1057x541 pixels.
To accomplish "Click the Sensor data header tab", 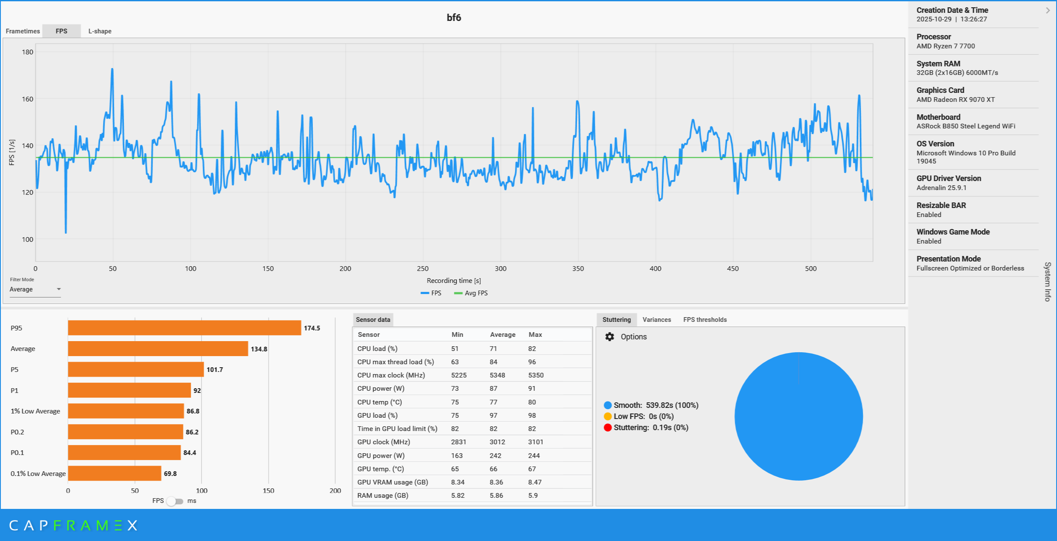I will [373, 320].
